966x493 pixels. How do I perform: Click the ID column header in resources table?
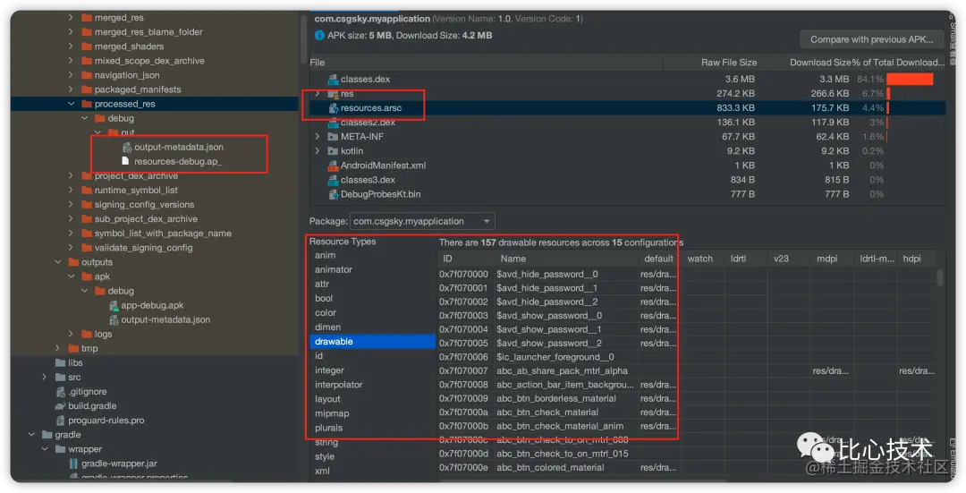click(447, 259)
